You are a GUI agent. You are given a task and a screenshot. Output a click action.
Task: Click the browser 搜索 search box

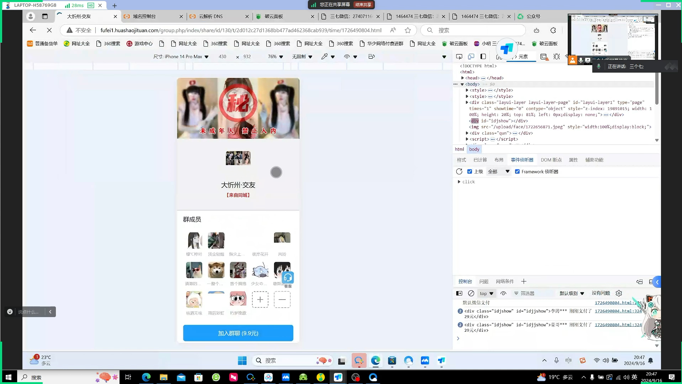pos(473,30)
